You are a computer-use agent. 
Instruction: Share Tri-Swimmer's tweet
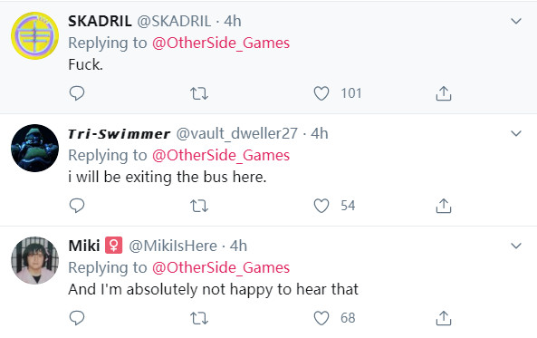coord(444,206)
